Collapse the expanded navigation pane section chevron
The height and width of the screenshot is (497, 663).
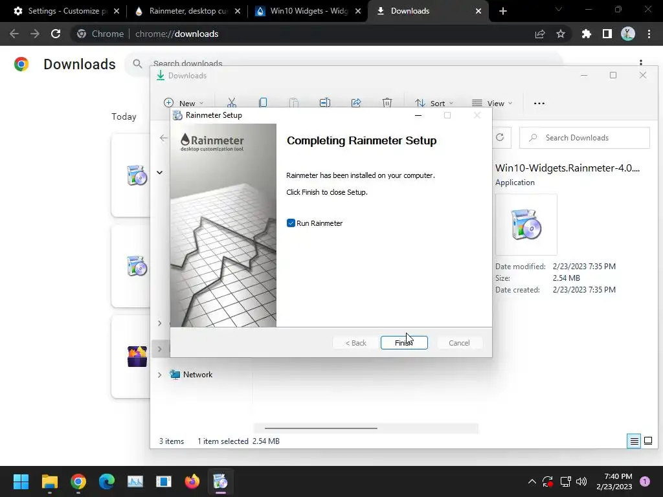[159, 172]
